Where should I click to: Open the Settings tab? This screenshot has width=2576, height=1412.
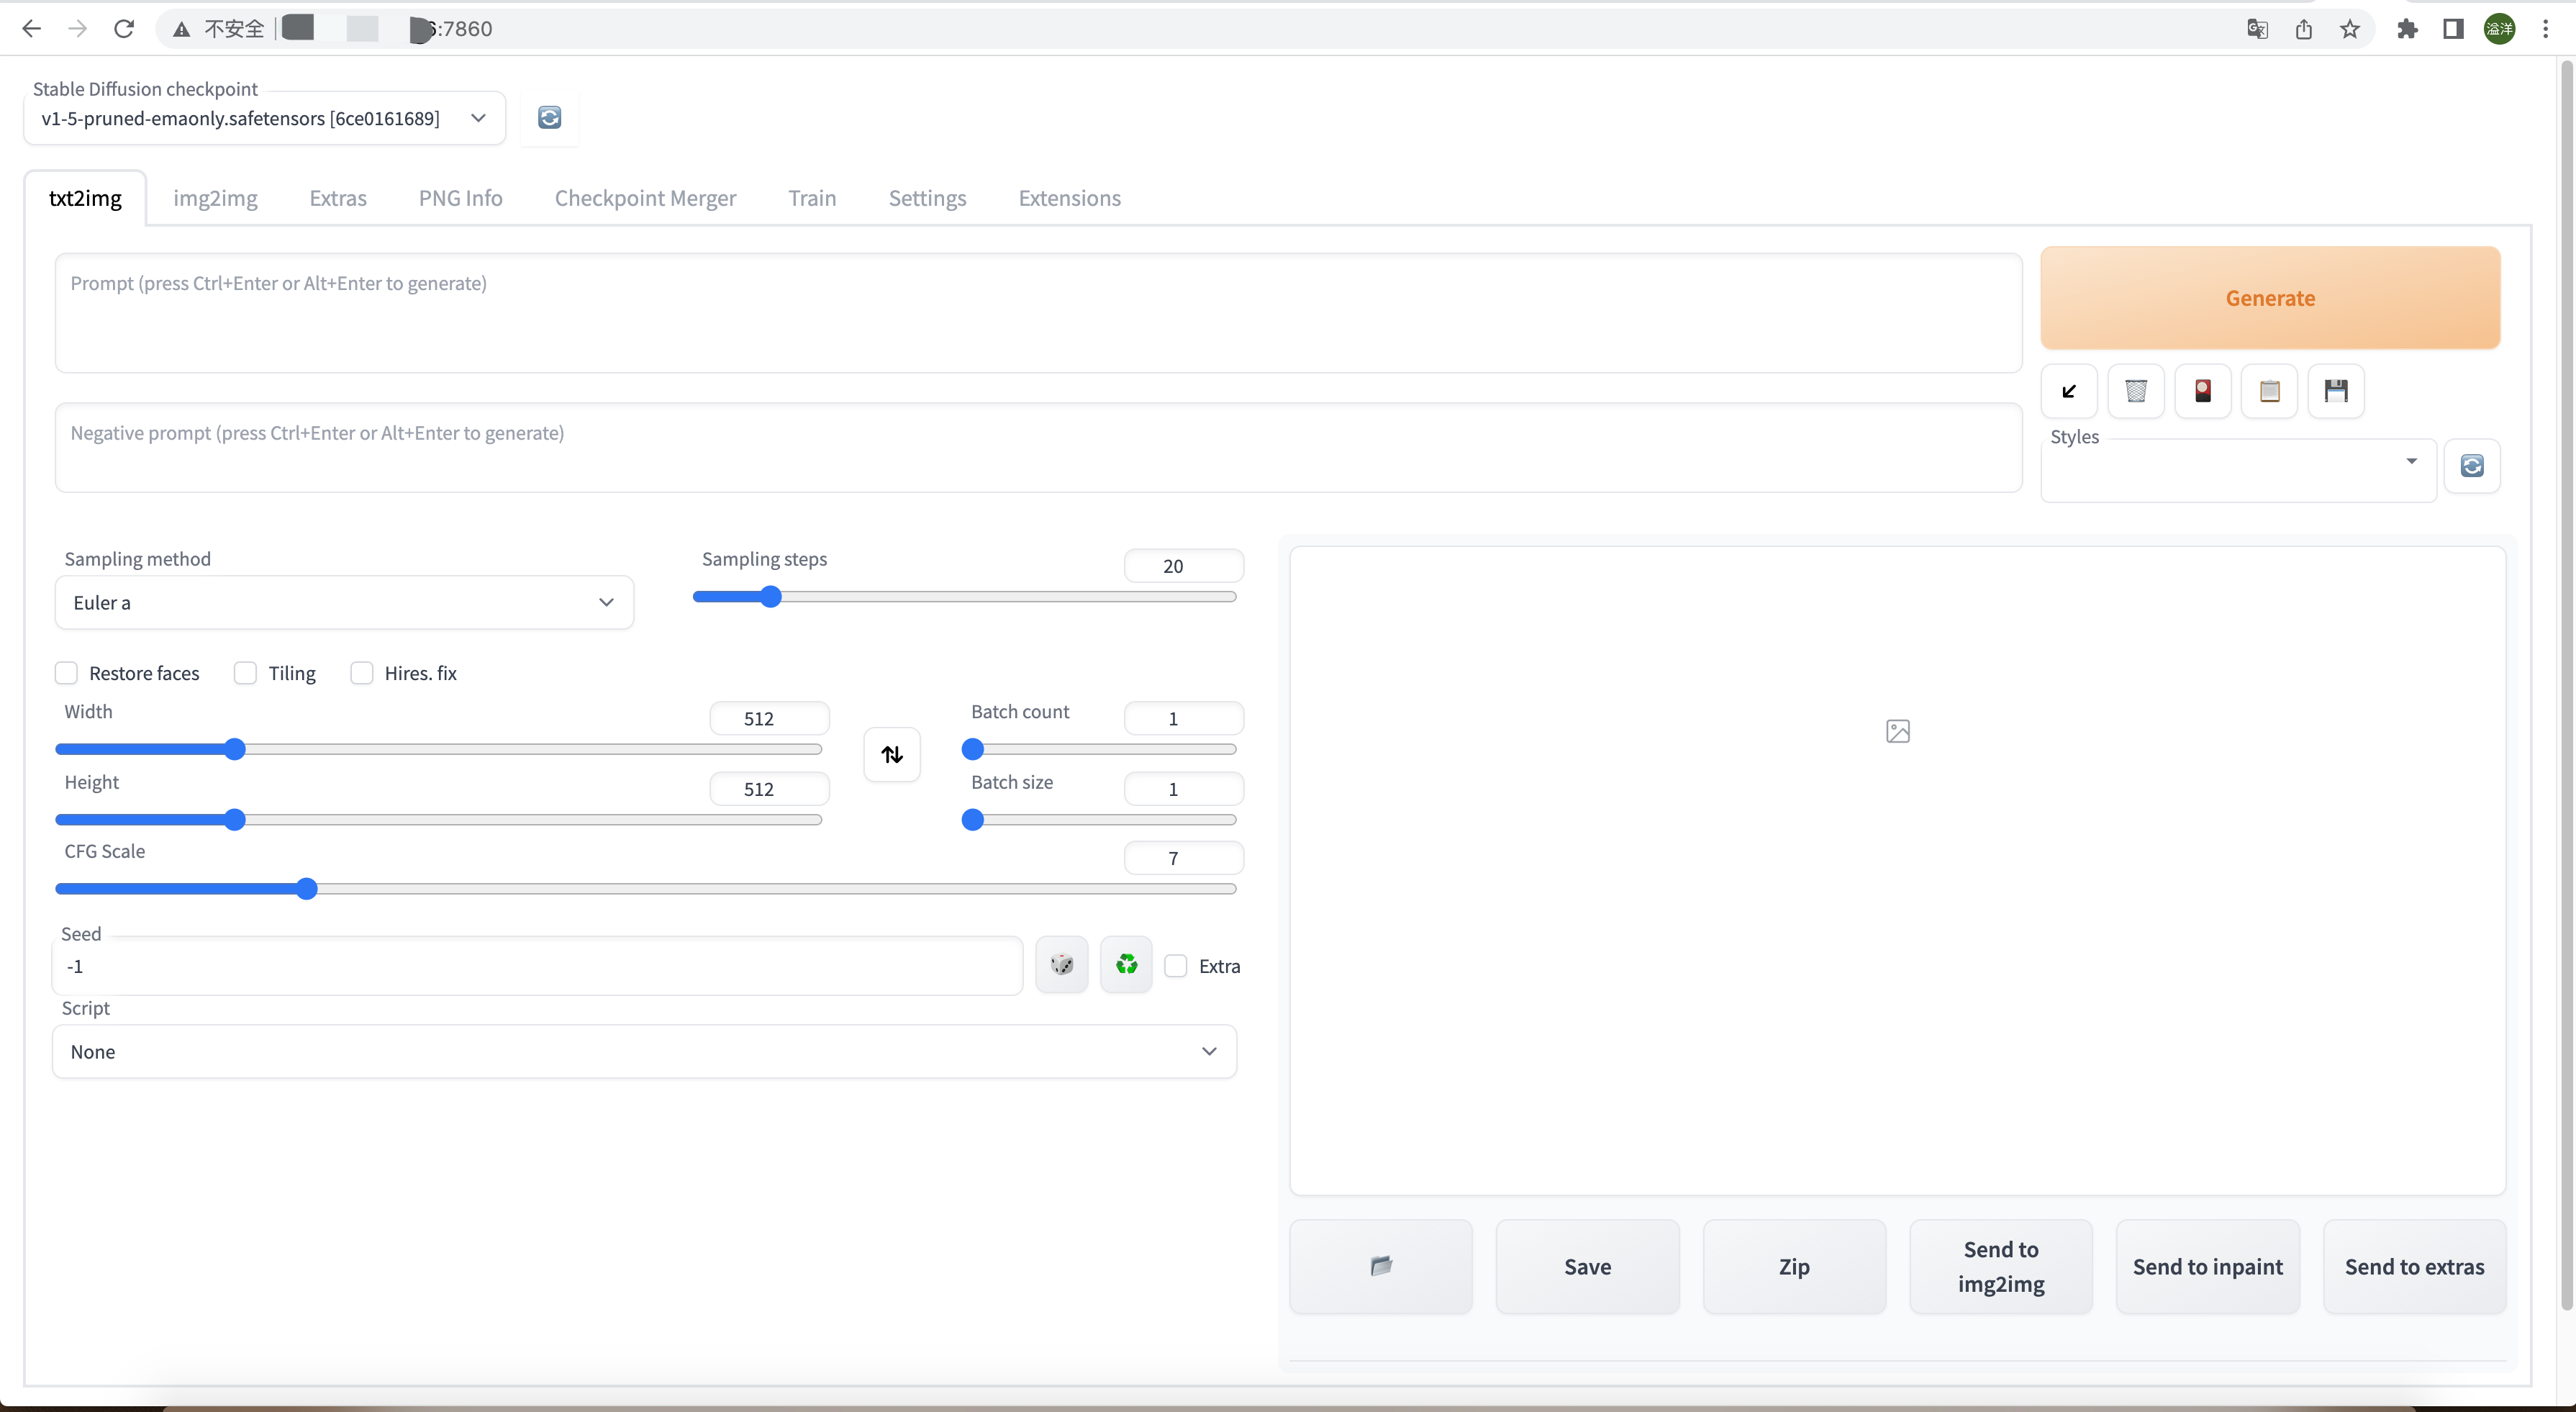pyautogui.click(x=927, y=198)
